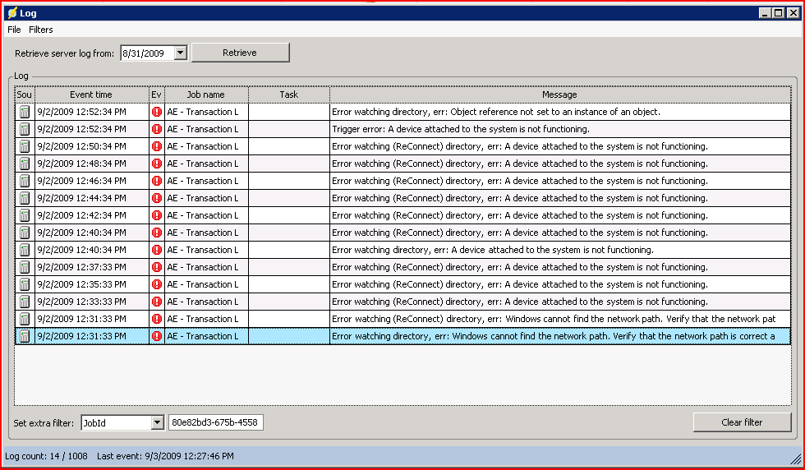The height and width of the screenshot is (470, 805).
Task: Click the source icon in the 12:52:34 PM object reference row
Action: tap(25, 112)
